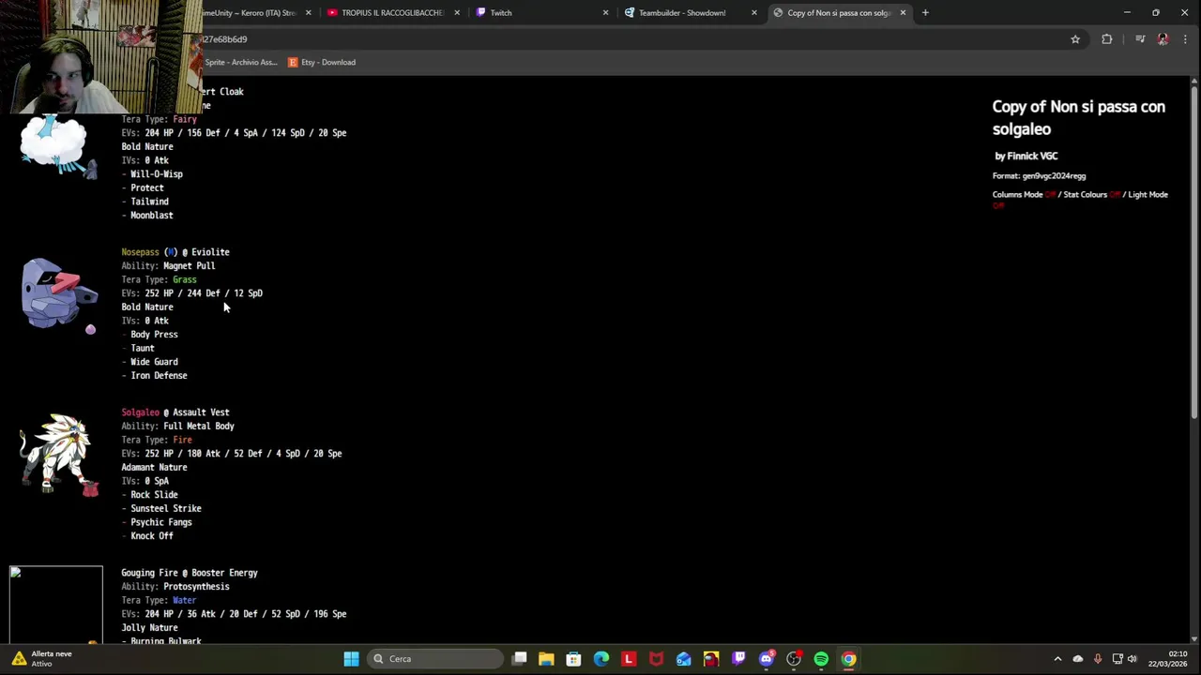The width and height of the screenshot is (1201, 675).
Task: Close the Teambuilder - Showdown! tab
Action: [x=753, y=13]
